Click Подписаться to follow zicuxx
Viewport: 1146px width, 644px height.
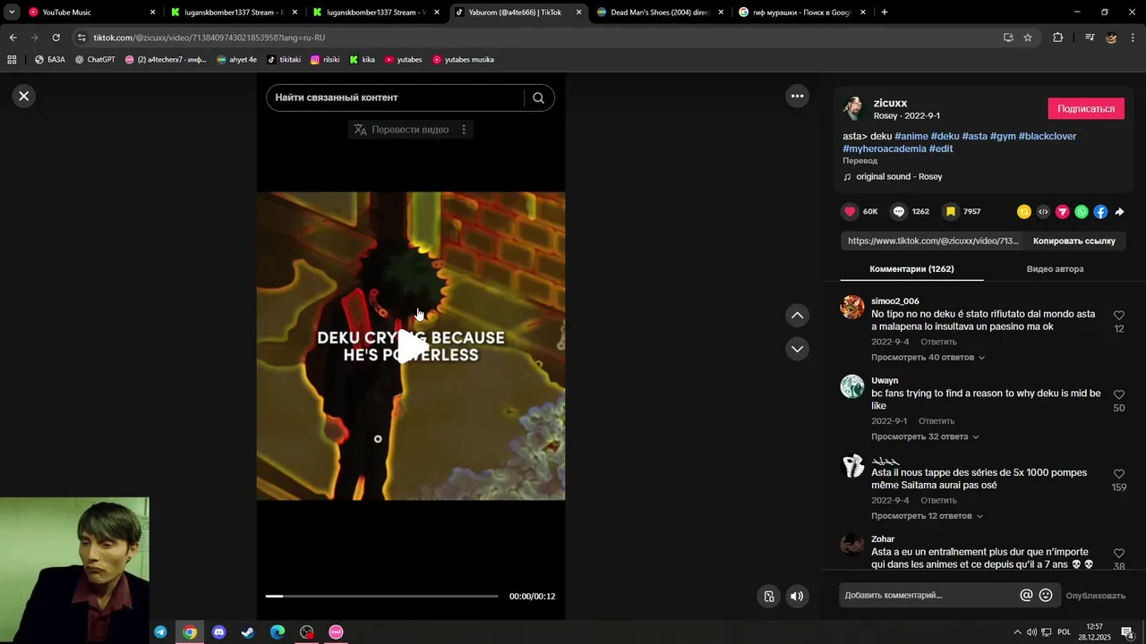tap(1086, 108)
